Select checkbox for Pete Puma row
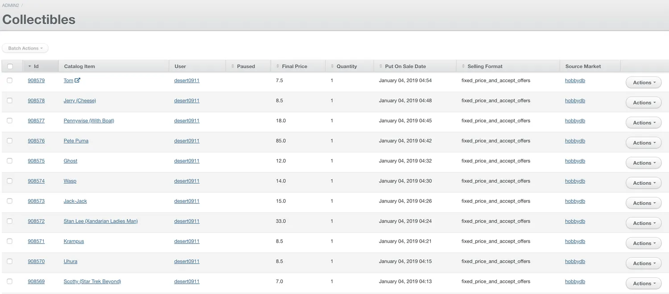Screen dimensions: 669x294 click(10, 141)
